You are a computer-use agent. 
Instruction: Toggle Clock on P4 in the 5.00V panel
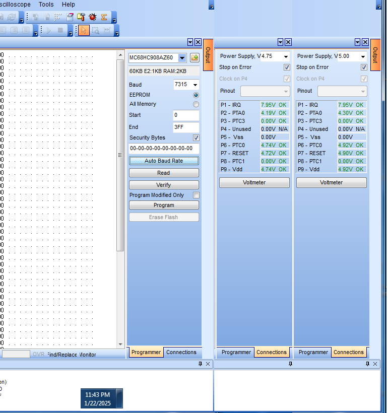(364, 79)
